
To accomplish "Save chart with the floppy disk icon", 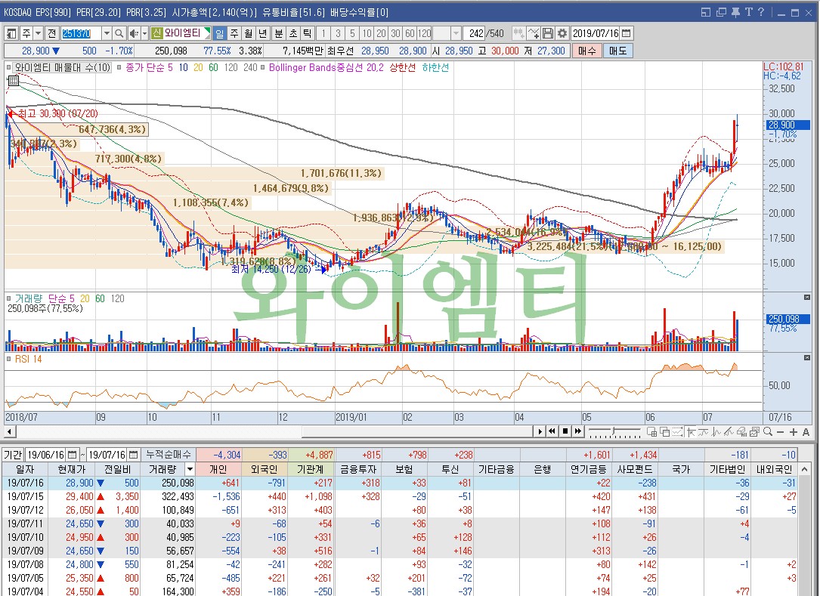I will pyautogui.click(x=547, y=33).
